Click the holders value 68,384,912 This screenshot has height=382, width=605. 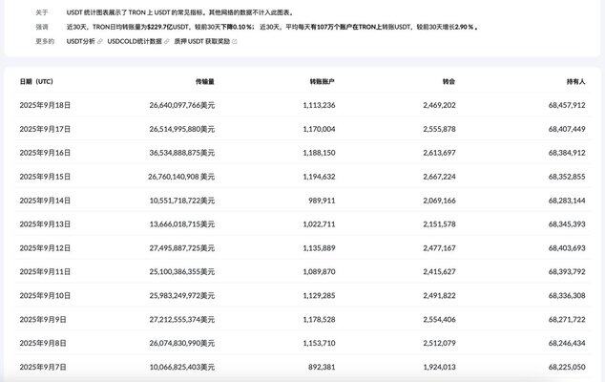[x=567, y=153]
